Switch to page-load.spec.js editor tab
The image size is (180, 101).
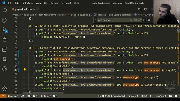point(25,9)
